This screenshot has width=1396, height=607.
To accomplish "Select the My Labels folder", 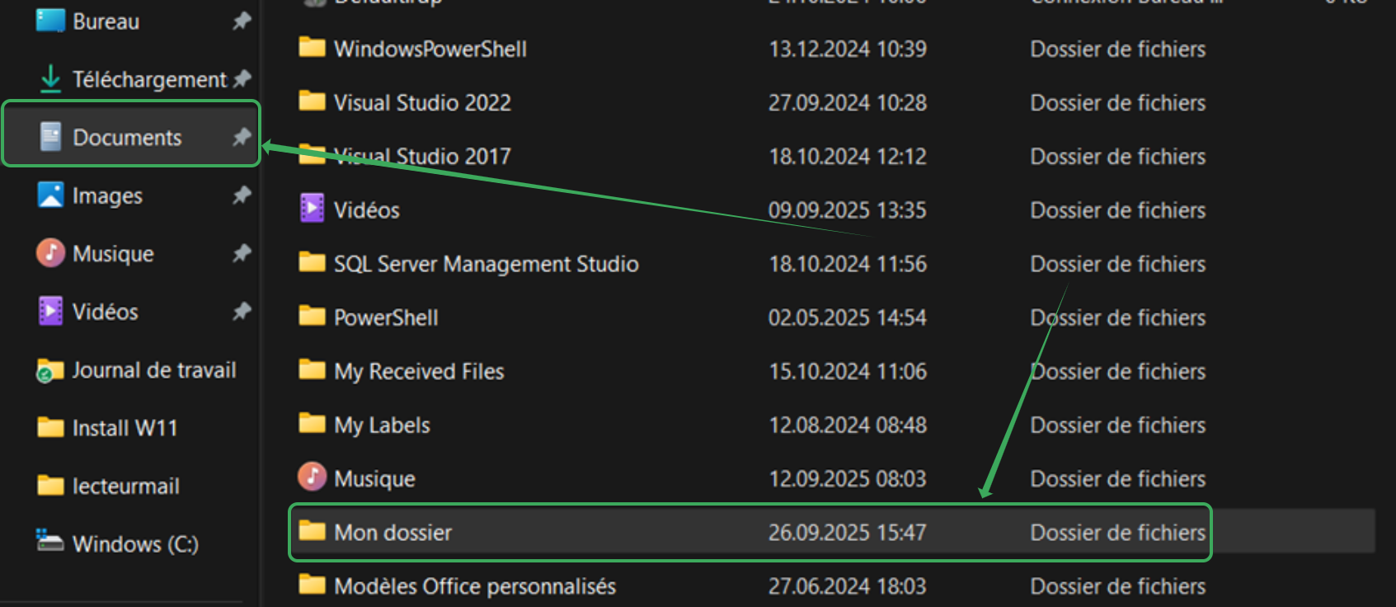I will click(833, 425).
